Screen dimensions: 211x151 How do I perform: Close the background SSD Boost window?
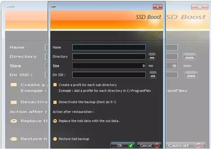coord(199,7)
